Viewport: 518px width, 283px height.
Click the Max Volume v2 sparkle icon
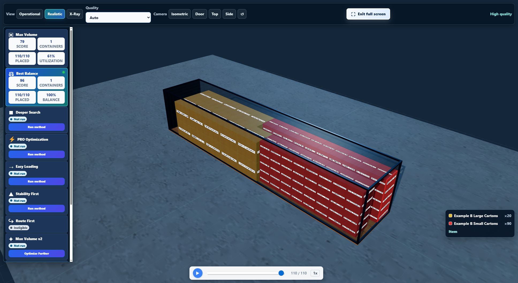click(x=11, y=239)
